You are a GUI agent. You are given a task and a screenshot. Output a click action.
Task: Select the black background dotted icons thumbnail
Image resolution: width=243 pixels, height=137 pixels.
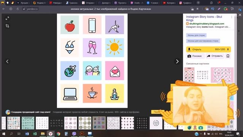coord(142,123)
